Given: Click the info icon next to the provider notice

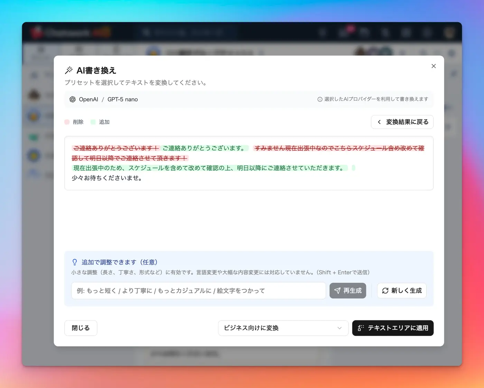Looking at the screenshot, I should (x=320, y=100).
